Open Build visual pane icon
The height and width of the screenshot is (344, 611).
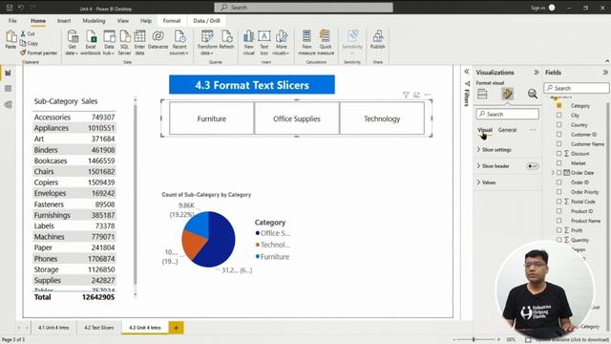pos(482,94)
